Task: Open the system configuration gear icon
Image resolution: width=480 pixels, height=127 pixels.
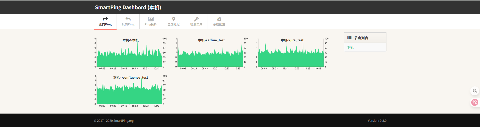Action: tap(219, 19)
